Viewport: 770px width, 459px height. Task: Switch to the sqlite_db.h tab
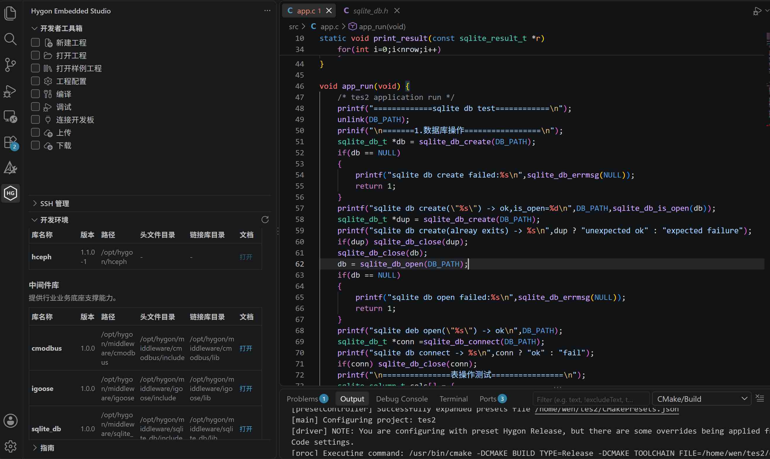point(371,11)
